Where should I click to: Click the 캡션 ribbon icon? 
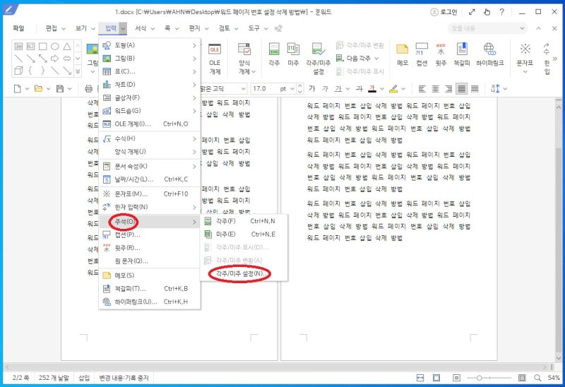(422, 54)
